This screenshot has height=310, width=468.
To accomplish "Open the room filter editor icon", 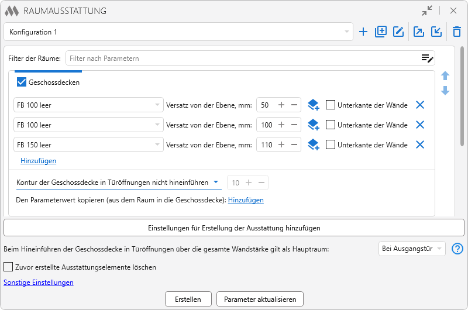I will (428, 58).
